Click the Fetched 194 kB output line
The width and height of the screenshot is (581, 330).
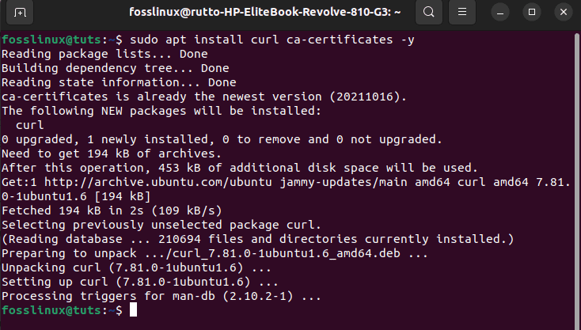[x=112, y=211]
